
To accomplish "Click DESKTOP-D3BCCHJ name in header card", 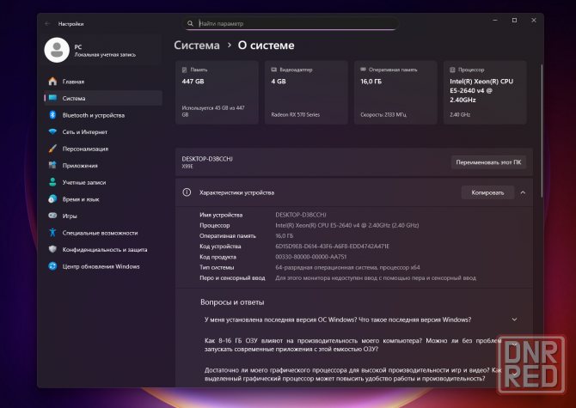I will (207, 159).
